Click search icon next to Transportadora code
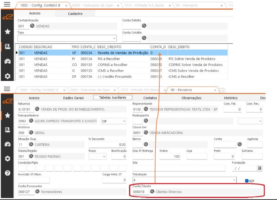 click(x=32, y=121)
